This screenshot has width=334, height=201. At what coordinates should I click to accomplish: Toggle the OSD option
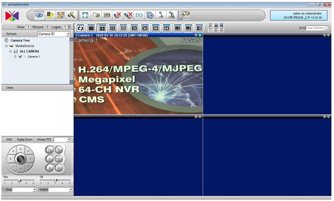tap(9, 140)
